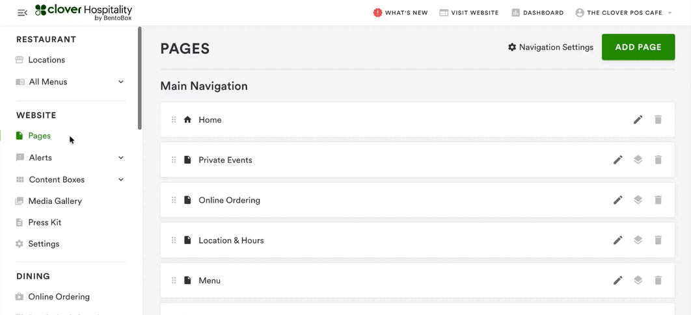Click the edit pencil for Home page
The image size is (691, 315).
pyautogui.click(x=638, y=120)
